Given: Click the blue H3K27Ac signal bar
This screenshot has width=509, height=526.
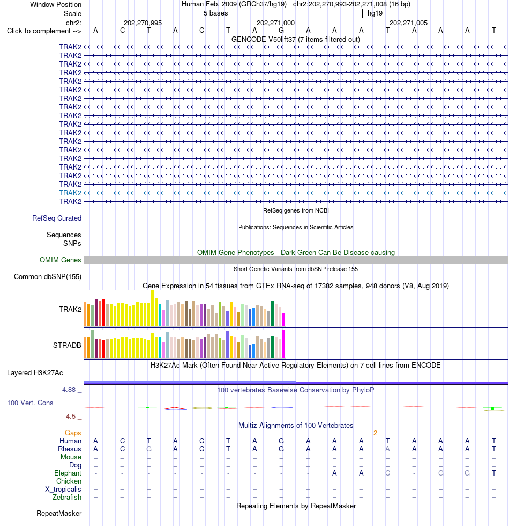Looking at the screenshot, I should pos(296,383).
